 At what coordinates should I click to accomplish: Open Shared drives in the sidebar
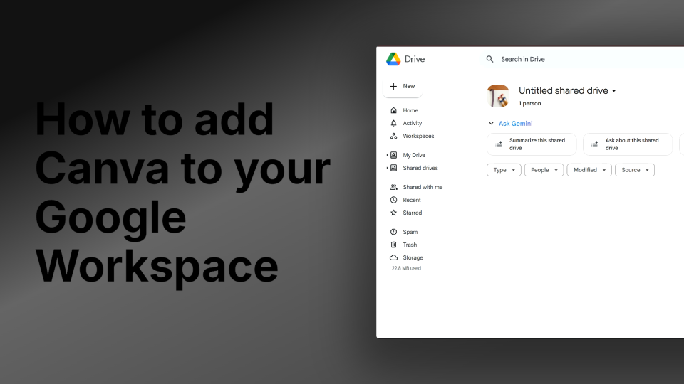pyautogui.click(x=420, y=168)
